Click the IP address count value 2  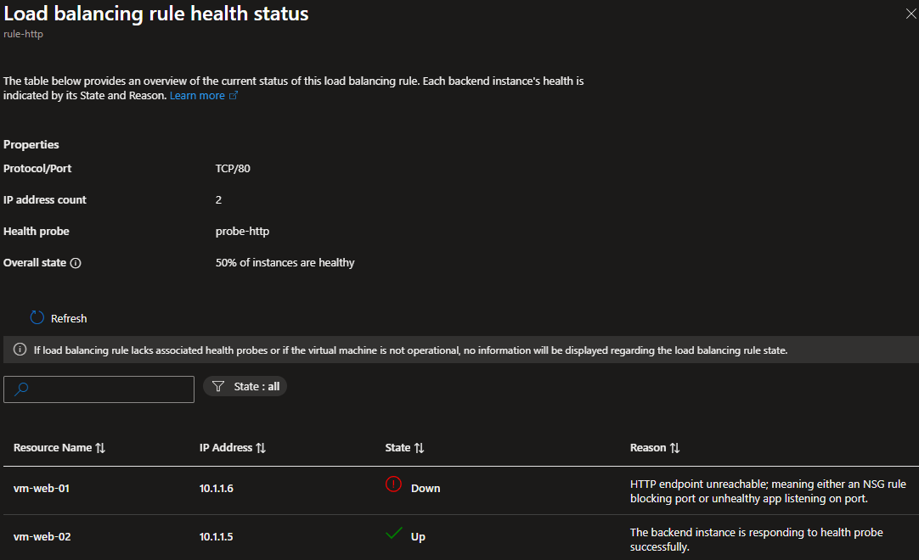pyautogui.click(x=218, y=200)
